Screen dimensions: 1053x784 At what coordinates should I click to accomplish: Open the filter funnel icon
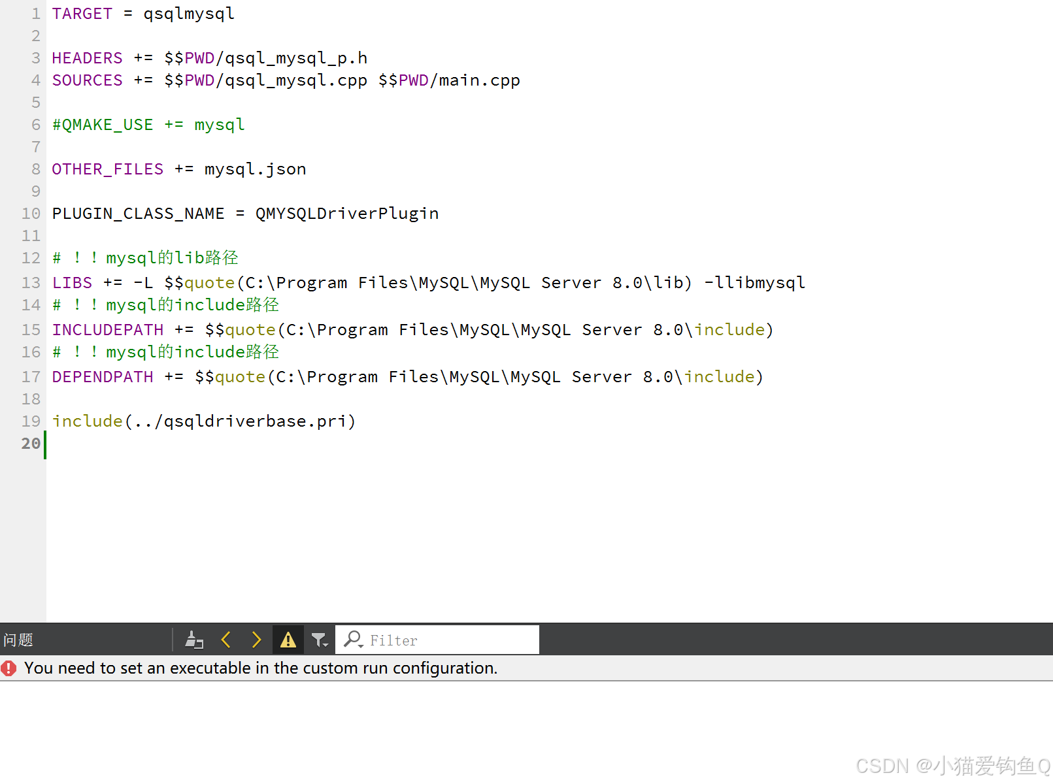pos(318,640)
